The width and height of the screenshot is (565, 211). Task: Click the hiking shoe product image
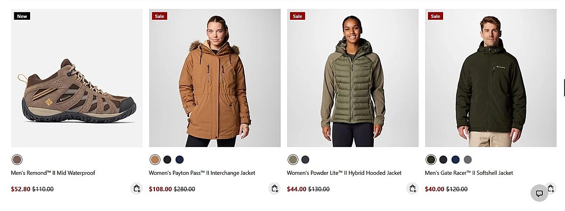(77, 78)
